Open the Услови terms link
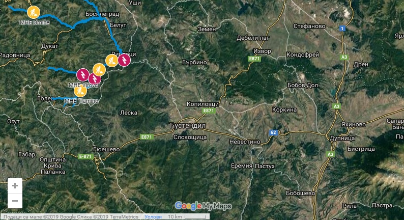 tap(153, 216)
